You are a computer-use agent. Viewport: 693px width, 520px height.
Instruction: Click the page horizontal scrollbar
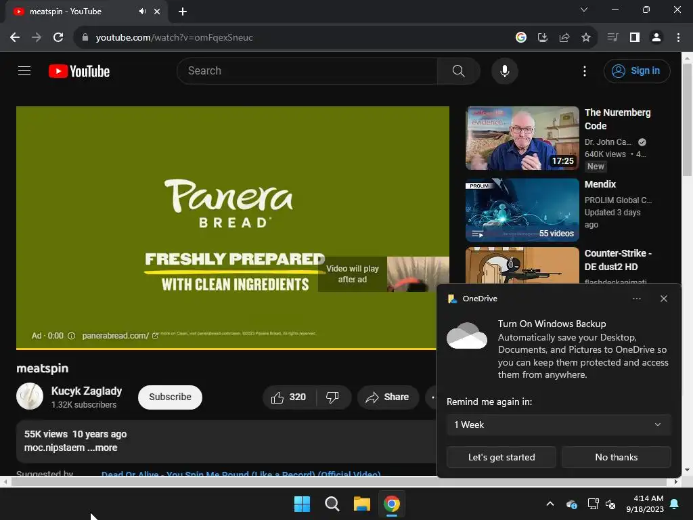click(x=340, y=481)
